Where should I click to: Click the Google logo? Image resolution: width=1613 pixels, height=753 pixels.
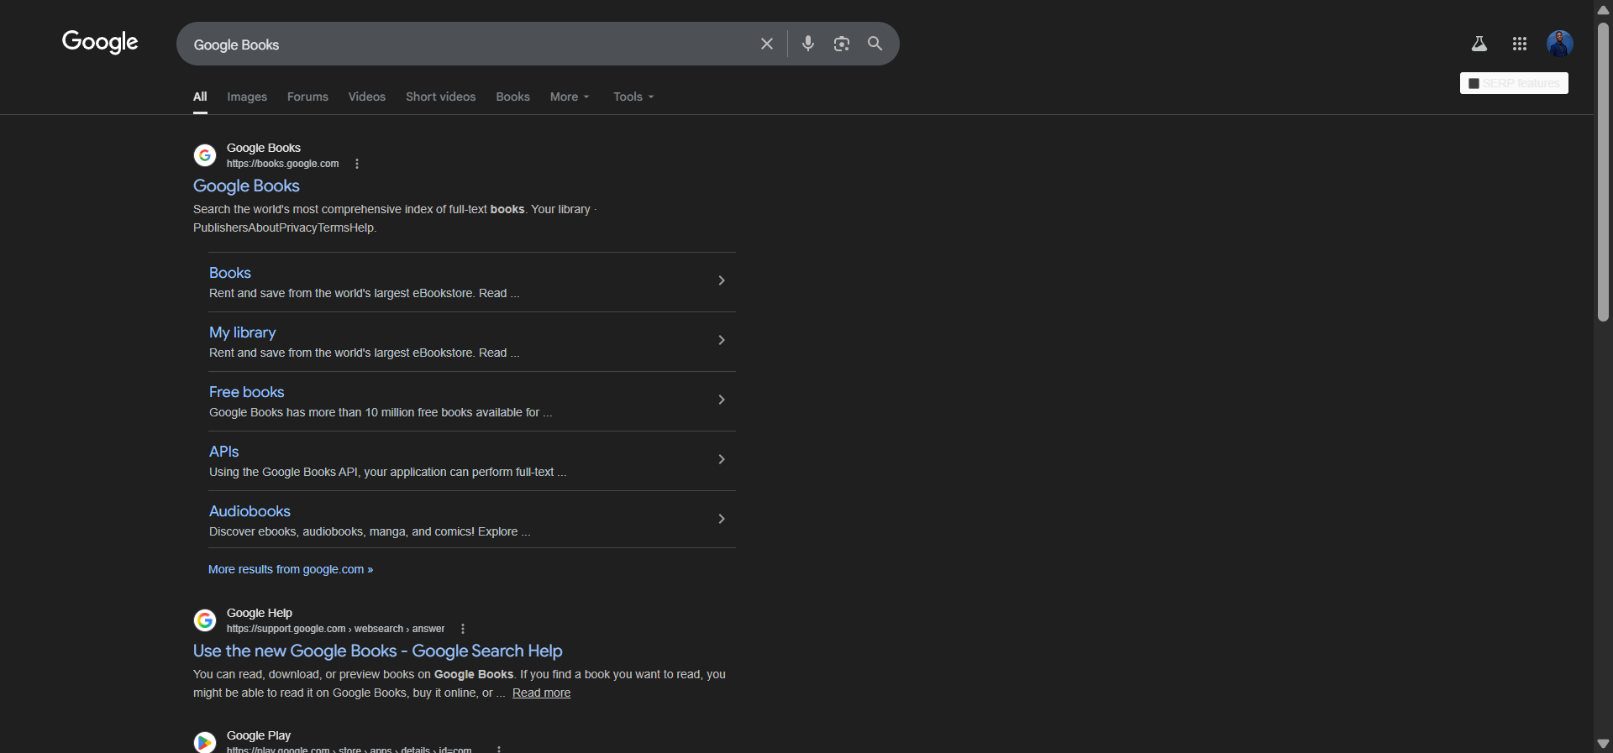coord(100,41)
